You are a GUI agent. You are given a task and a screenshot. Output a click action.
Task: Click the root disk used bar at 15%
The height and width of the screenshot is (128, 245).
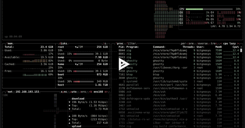(83, 54)
